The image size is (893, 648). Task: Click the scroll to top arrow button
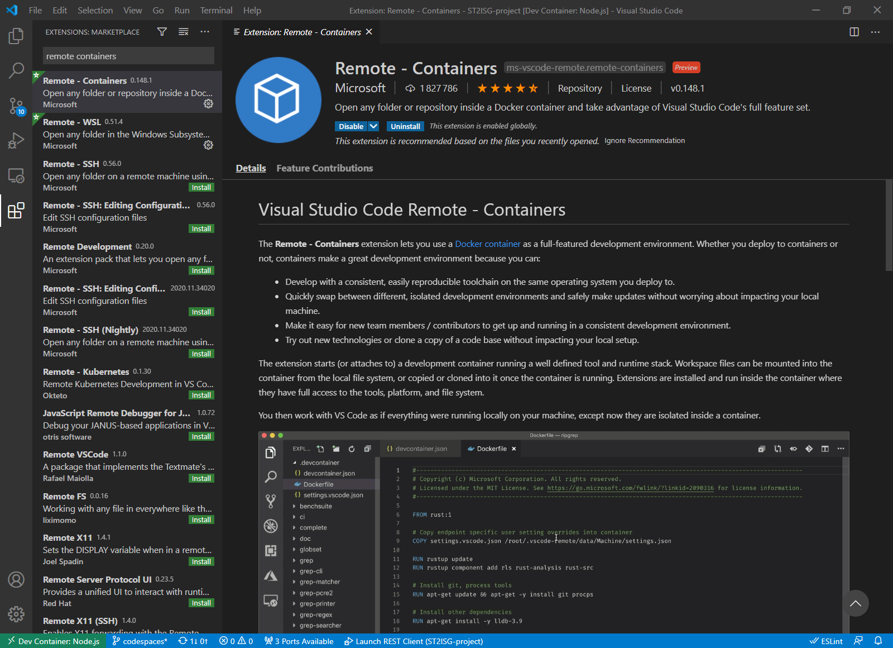point(855,603)
